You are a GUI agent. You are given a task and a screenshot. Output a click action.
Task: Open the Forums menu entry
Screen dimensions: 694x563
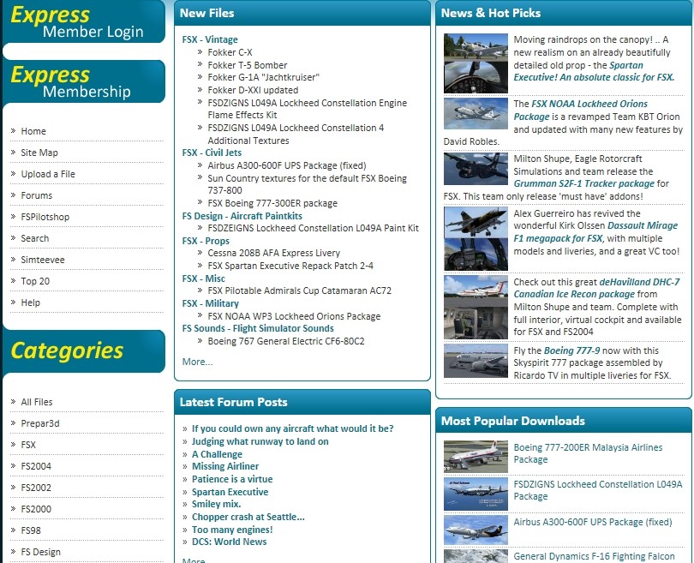tap(36, 195)
